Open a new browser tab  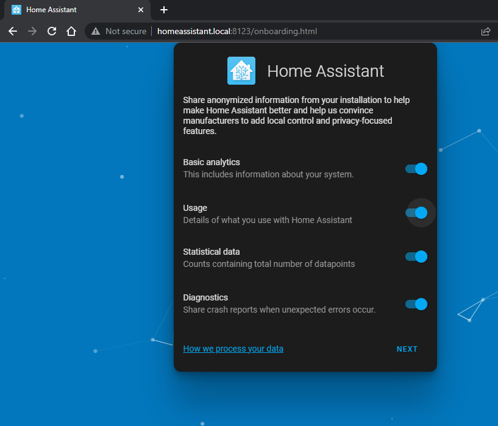point(164,10)
